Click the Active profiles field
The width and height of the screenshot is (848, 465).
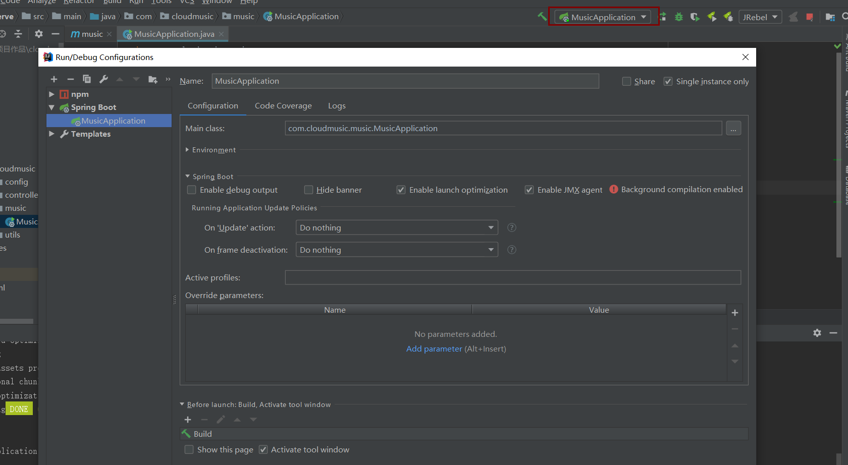click(x=513, y=277)
